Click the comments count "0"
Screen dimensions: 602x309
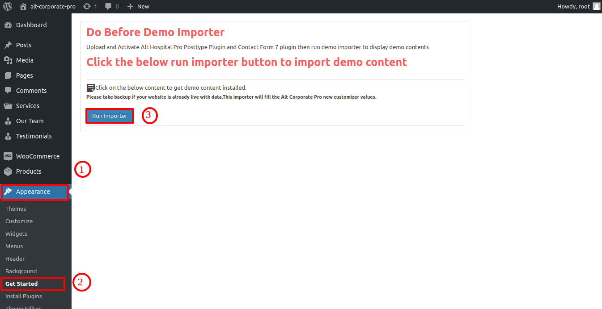(x=117, y=7)
